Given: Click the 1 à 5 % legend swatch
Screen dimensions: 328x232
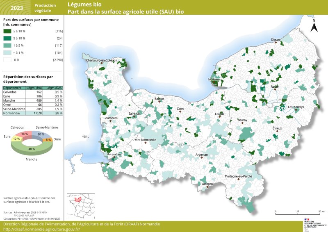Looking at the screenshot, I should [x=7, y=45].
